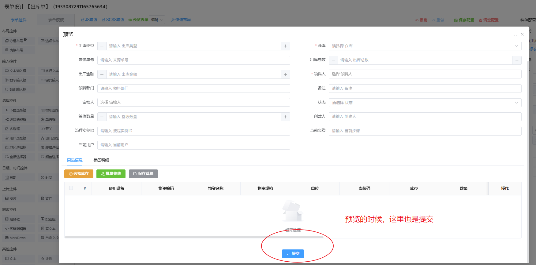Select the 用户选择框 control
The width and height of the screenshot is (536, 265).
coord(18,138)
